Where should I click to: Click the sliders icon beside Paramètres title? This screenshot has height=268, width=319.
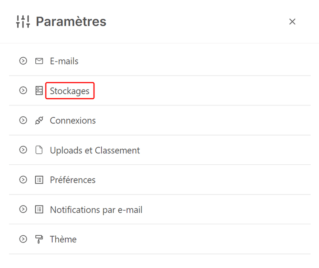pos(23,22)
